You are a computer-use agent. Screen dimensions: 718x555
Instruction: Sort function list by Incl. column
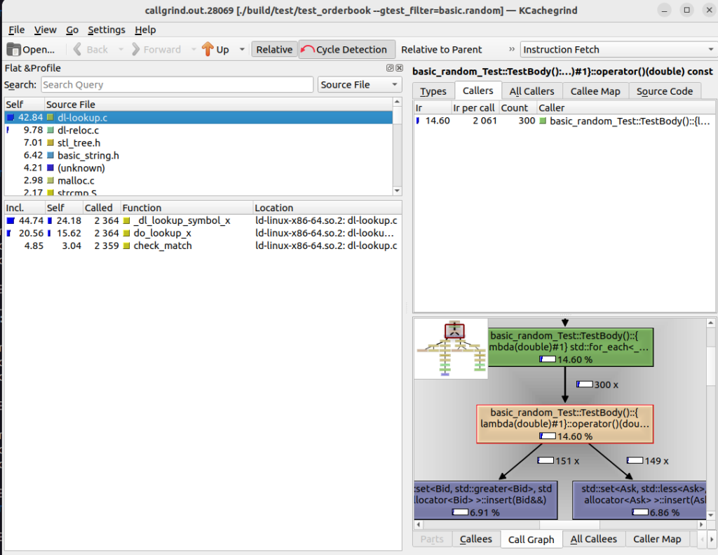(x=25, y=208)
